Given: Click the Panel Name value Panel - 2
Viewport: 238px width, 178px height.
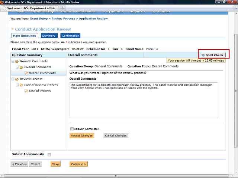Looking at the screenshot, I should point(152,49).
